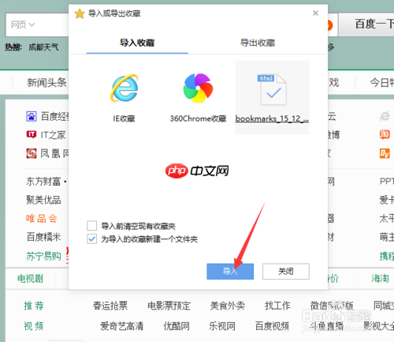The image size is (394, 342).
Task: Select the html bookmarks file icon
Action: point(272,89)
